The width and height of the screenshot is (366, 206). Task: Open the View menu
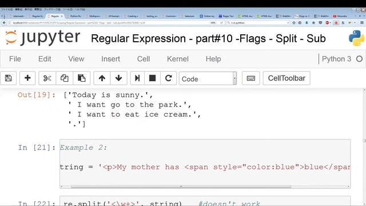76,59
